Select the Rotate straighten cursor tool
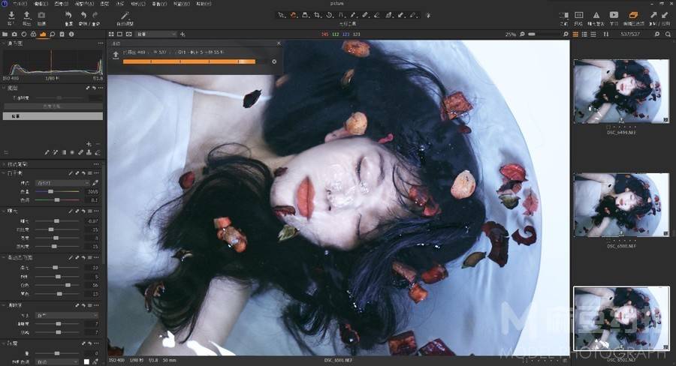The image size is (676, 366). pos(330,15)
